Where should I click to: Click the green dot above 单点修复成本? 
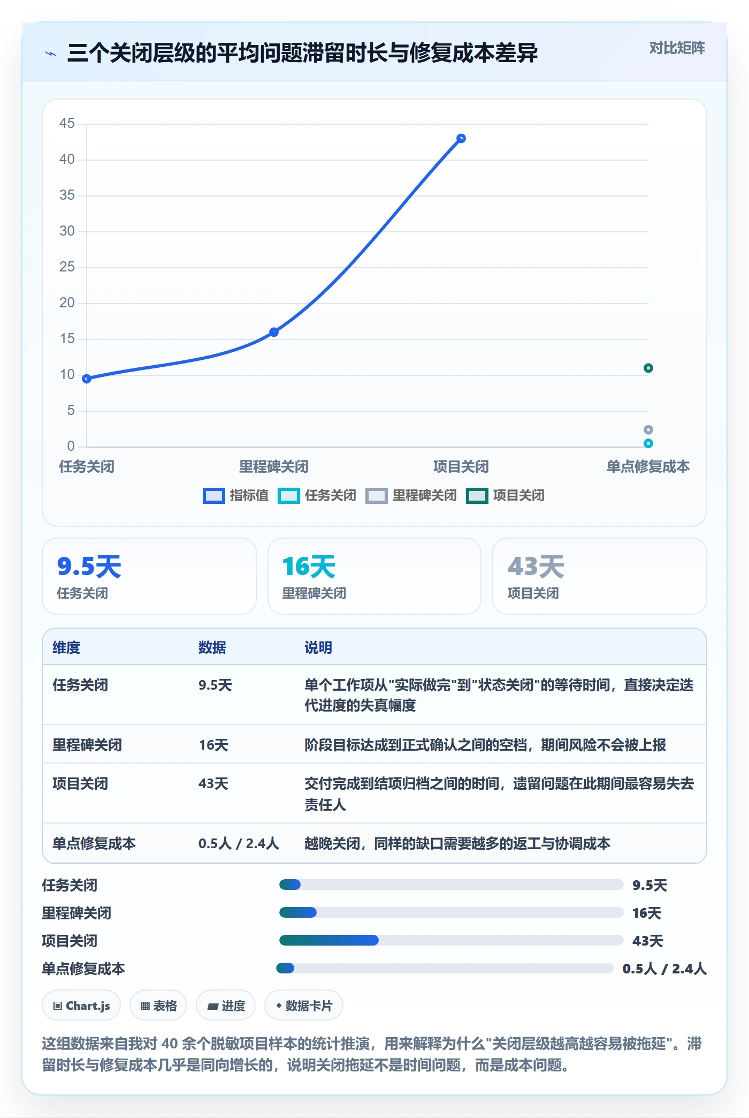[x=648, y=368]
